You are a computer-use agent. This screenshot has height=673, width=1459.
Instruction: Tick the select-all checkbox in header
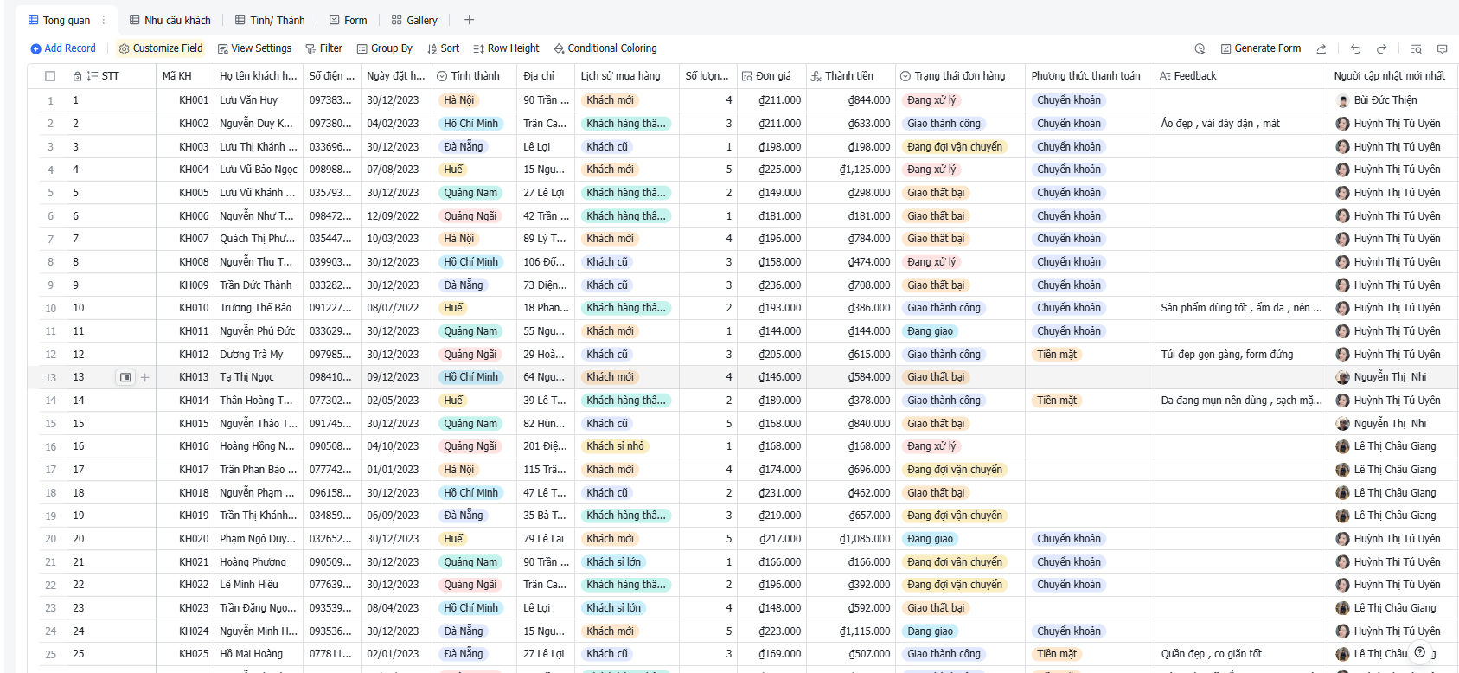(x=50, y=76)
